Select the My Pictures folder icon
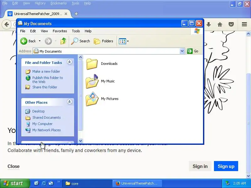 coord(92,99)
